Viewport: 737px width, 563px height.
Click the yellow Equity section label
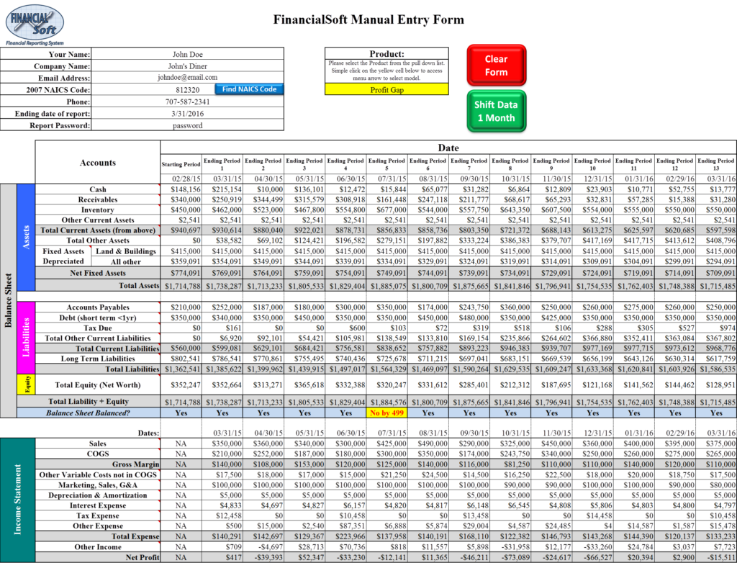[26, 385]
